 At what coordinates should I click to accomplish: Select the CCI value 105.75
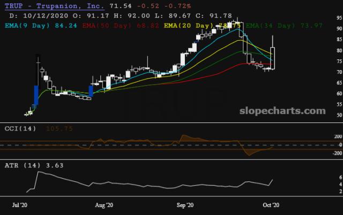(x=59, y=128)
